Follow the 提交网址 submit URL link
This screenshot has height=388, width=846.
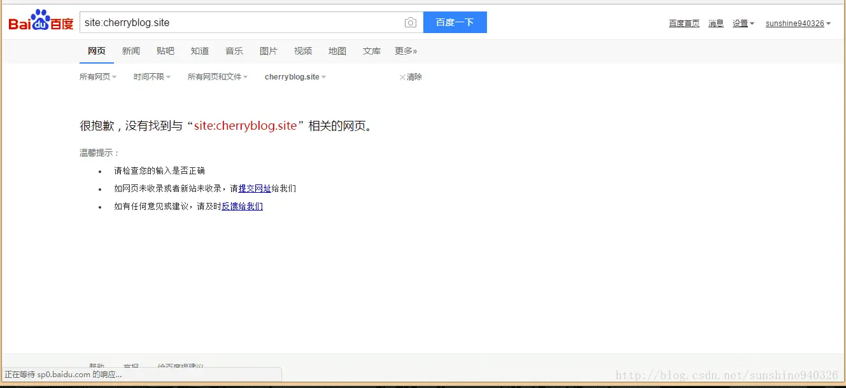pos(255,188)
